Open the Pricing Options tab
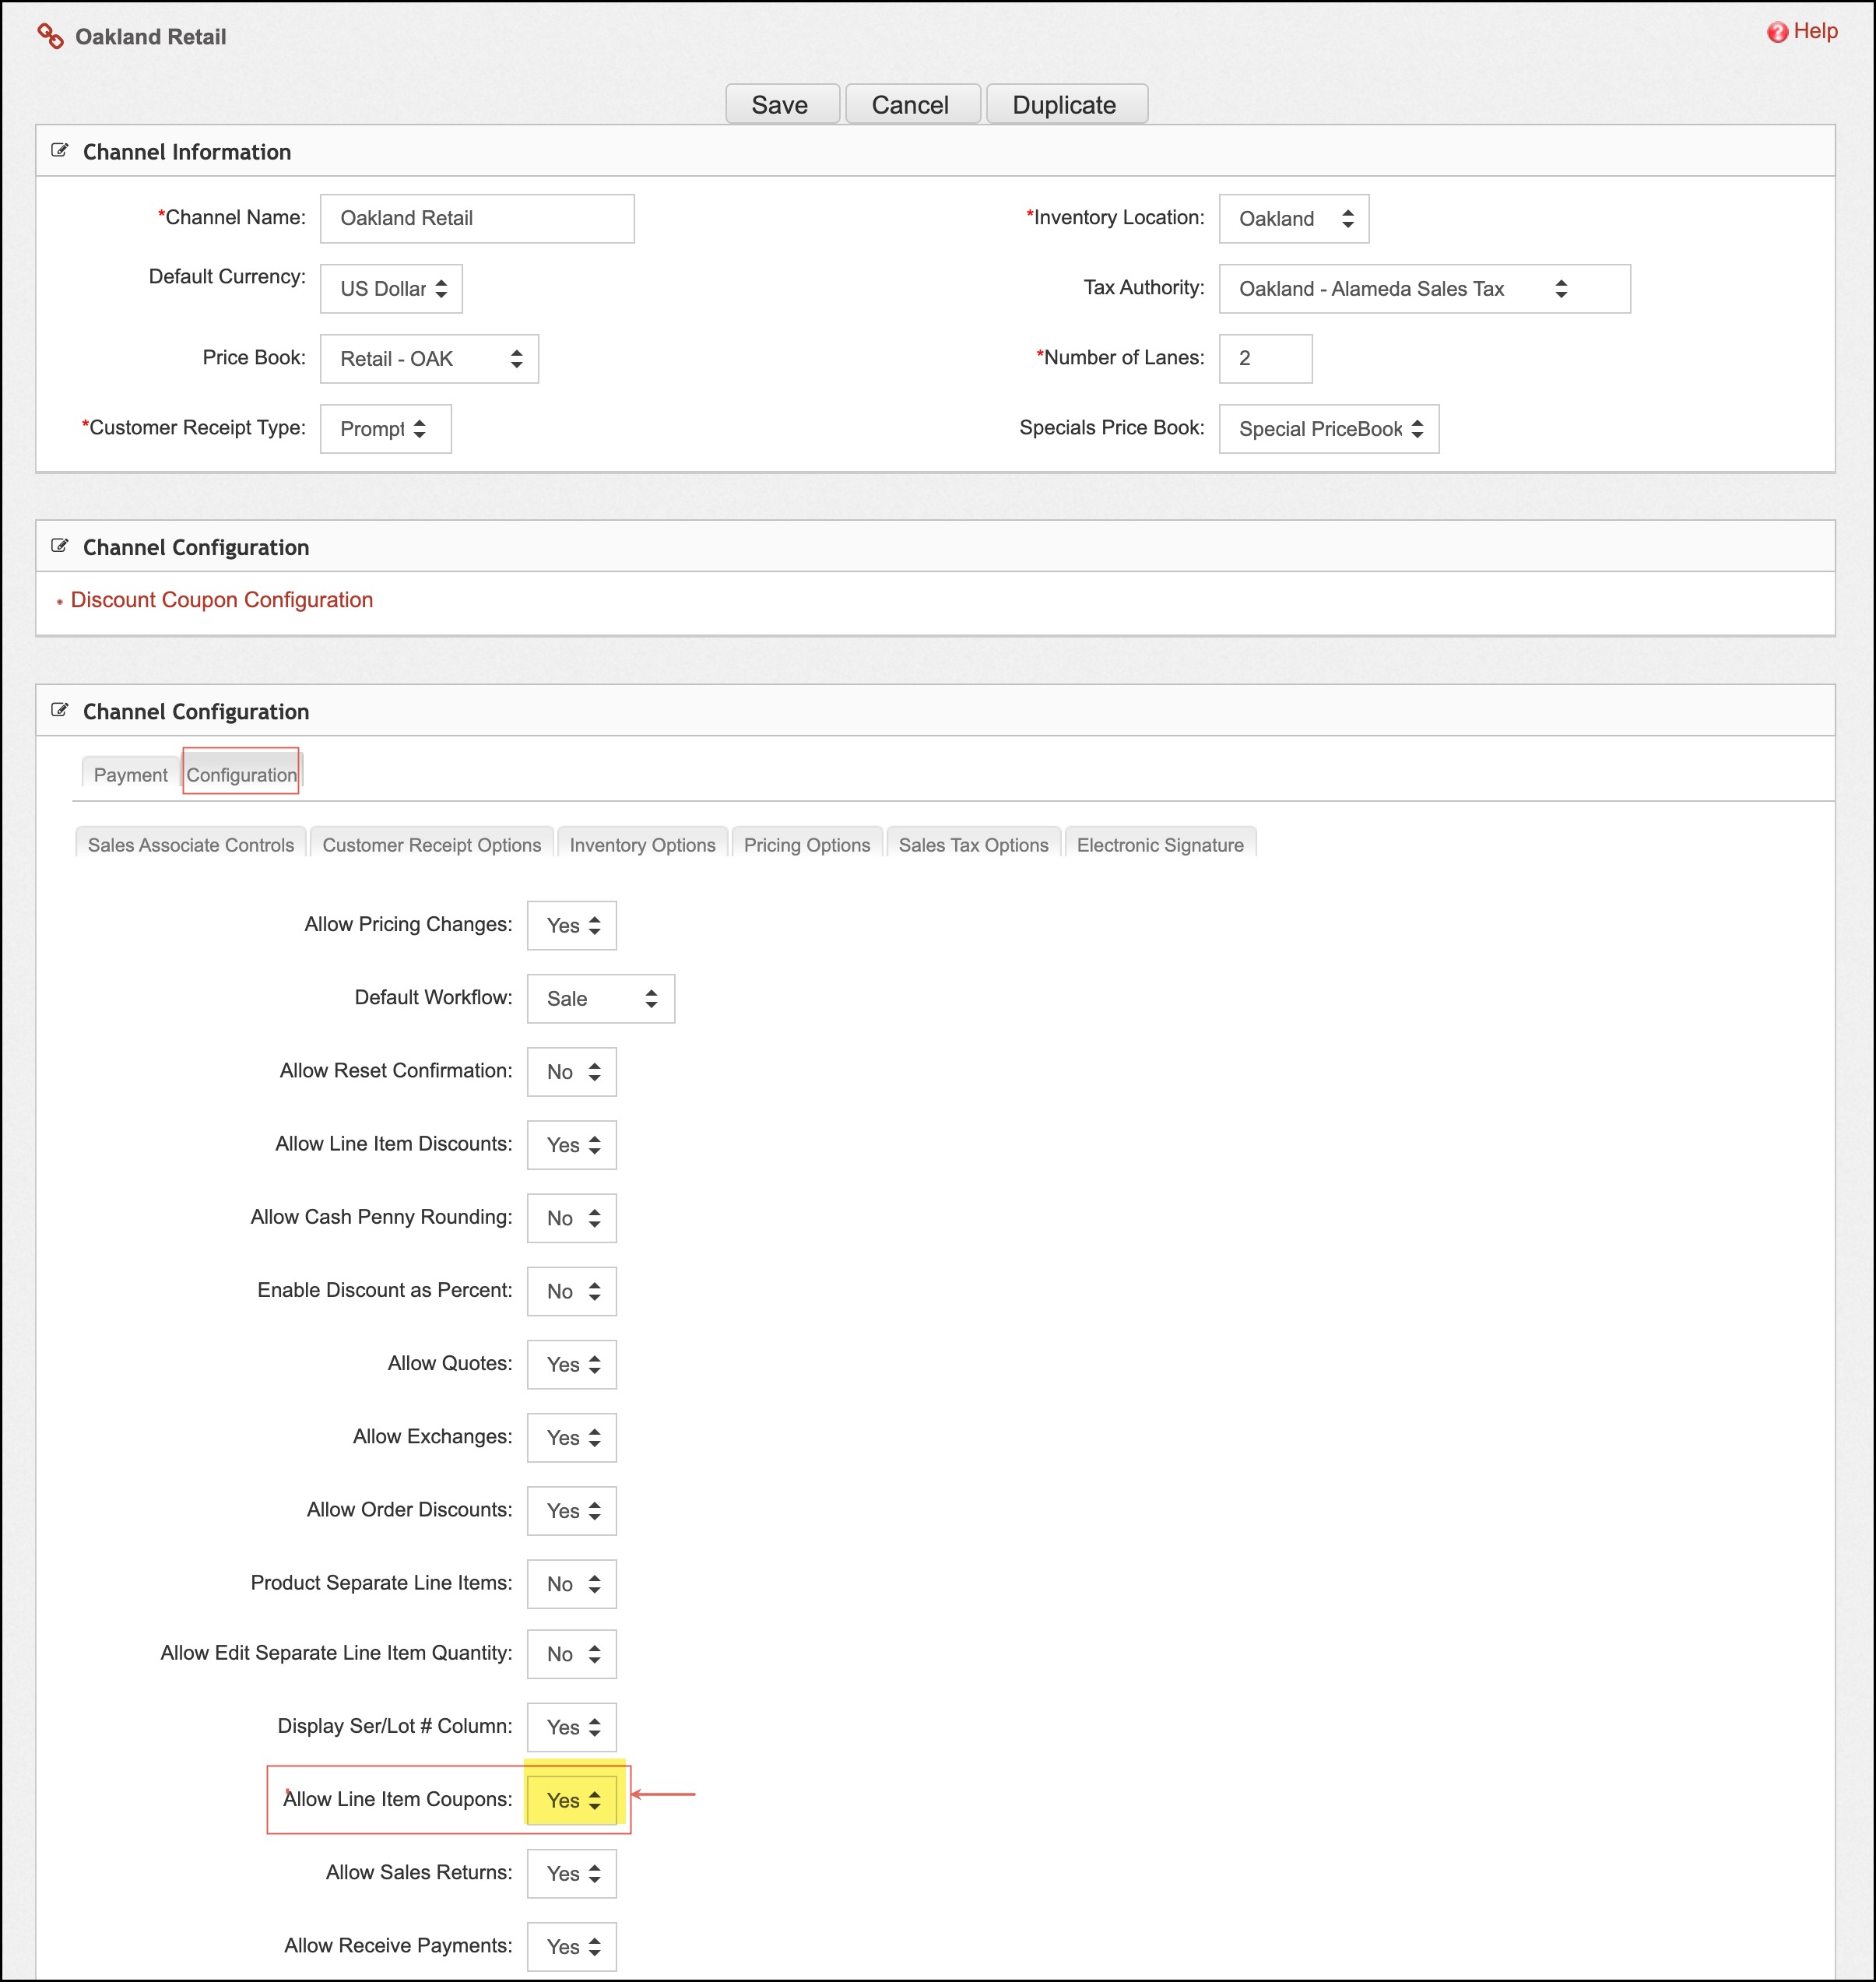This screenshot has height=1982, width=1876. (806, 845)
